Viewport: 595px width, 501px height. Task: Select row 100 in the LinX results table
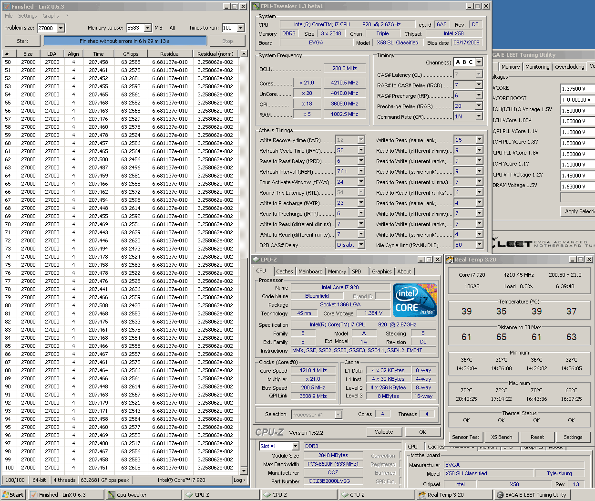point(121,468)
